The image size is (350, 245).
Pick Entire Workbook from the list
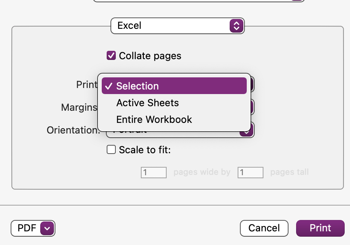[x=154, y=119]
